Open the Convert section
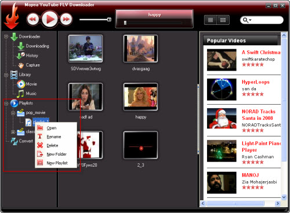Viewport: 290px width, 213px height. (x=26, y=141)
